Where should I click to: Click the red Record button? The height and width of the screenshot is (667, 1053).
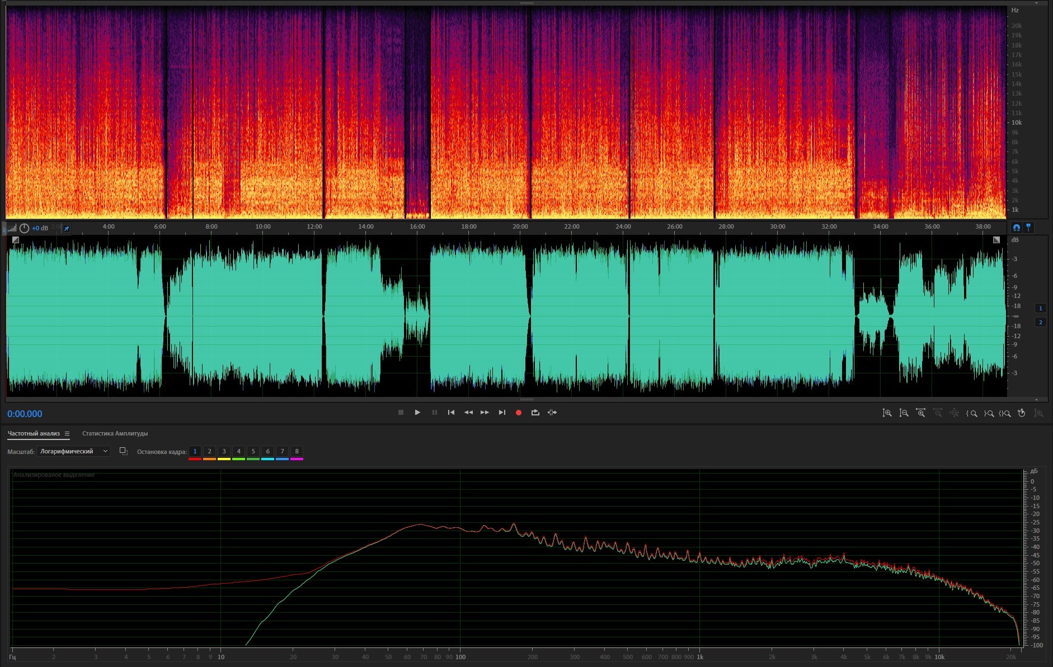pyautogui.click(x=518, y=413)
